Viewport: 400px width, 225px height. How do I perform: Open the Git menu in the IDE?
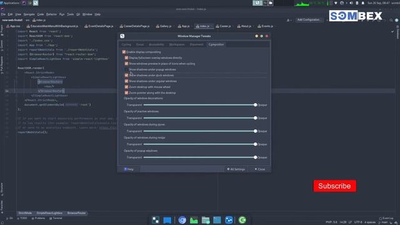point(78,14)
